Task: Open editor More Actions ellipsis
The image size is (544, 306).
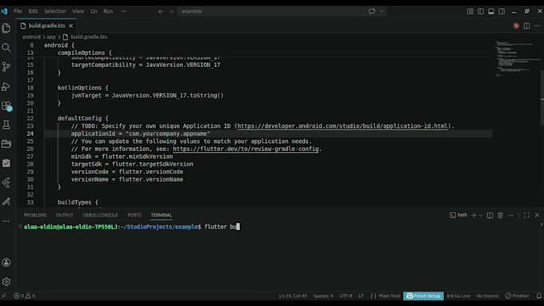Action: click(x=537, y=26)
